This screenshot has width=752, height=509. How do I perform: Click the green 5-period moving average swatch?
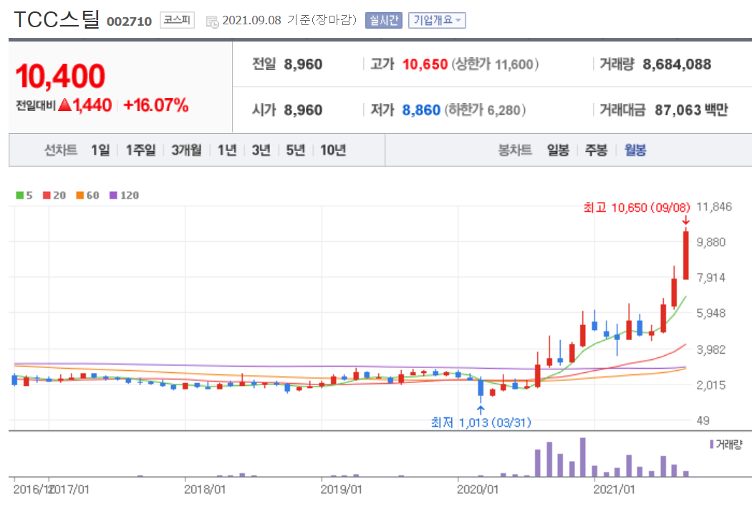(19, 195)
